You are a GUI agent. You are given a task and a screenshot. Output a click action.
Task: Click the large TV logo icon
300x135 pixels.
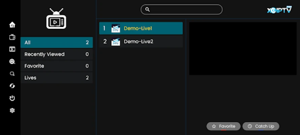coord(56,19)
